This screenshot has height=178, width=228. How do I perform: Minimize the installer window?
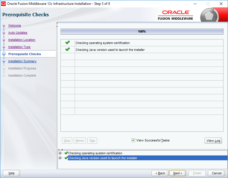[195, 4]
